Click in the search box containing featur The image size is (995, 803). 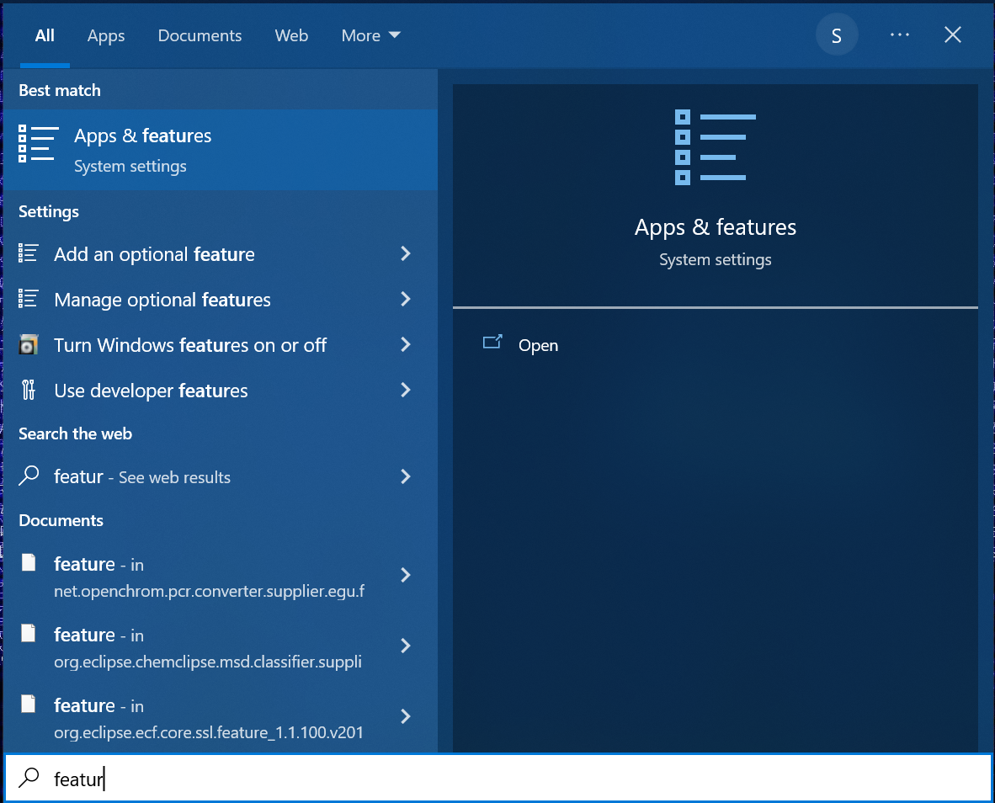pos(497,778)
